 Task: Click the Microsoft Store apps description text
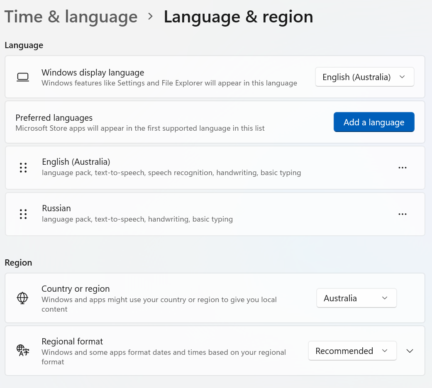coord(140,128)
